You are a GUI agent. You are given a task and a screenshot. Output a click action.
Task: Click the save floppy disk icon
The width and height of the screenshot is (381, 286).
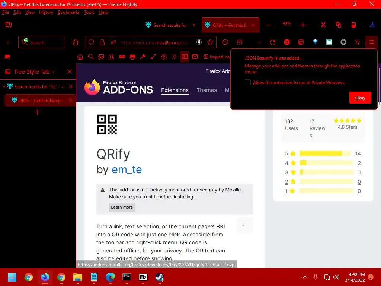(329, 42)
